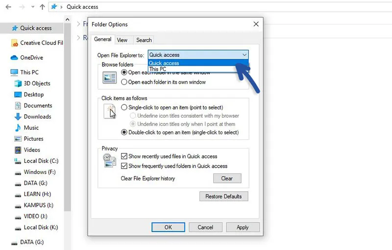392x250 pixels.
Task: Collapse the Open File Explorer to dropdown
Action: coord(244,55)
